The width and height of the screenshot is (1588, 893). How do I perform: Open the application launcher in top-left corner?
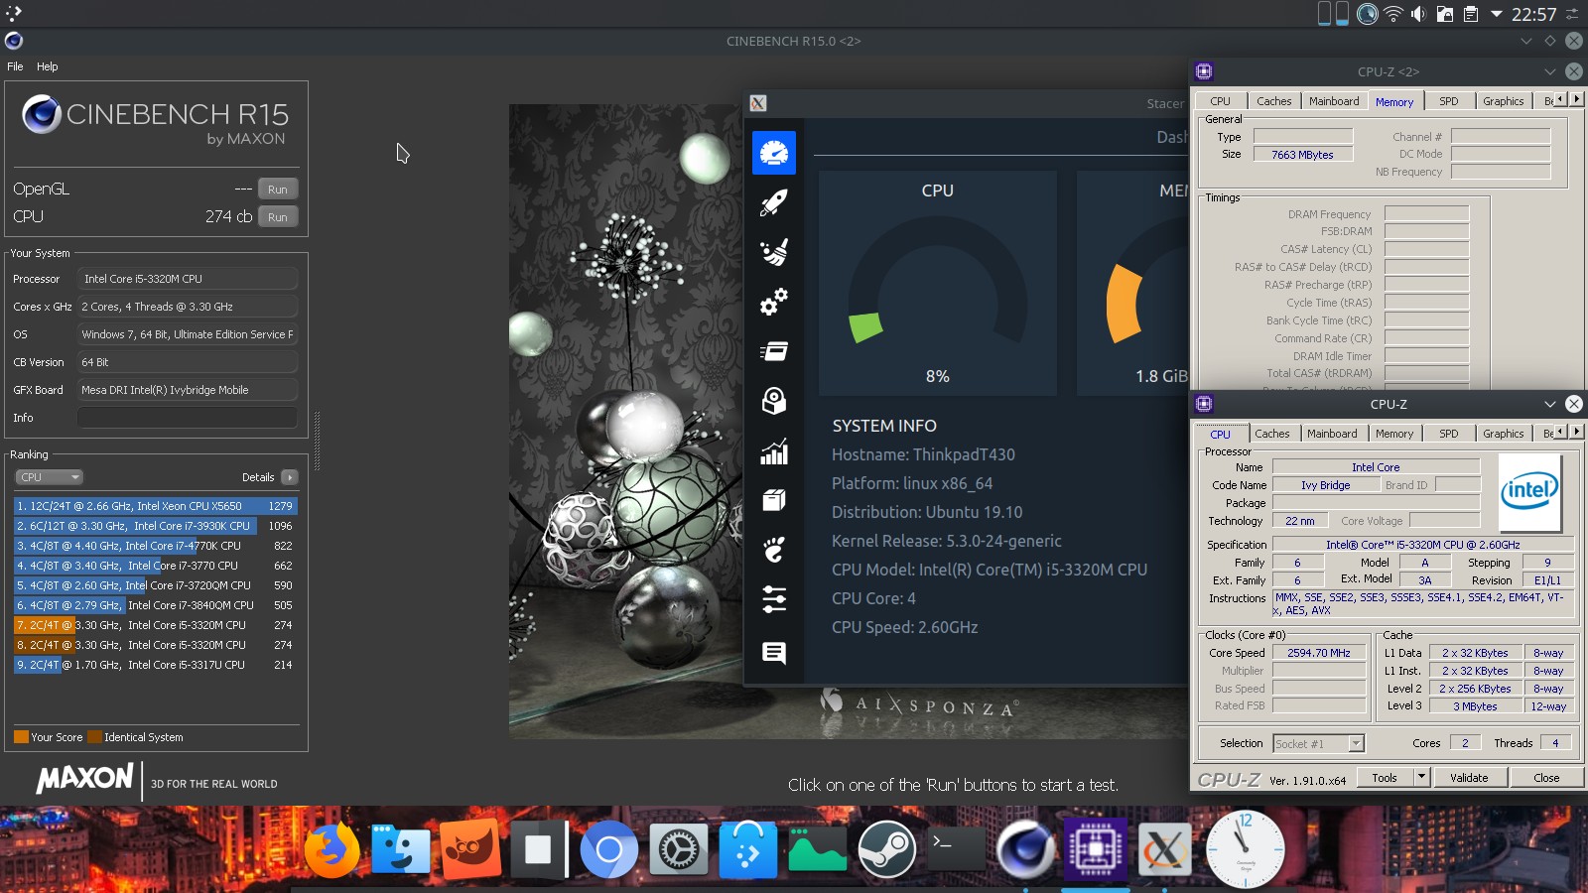pos(13,13)
